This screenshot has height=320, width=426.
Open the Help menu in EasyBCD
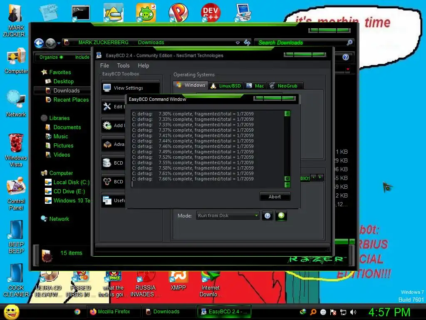point(144,65)
